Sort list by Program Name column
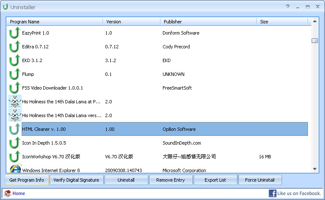Image resolution: width=325 pixels, height=200 pixels. [x=55, y=22]
